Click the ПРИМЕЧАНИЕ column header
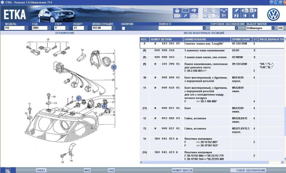This screenshot has width=286, height=173. pos(241,39)
